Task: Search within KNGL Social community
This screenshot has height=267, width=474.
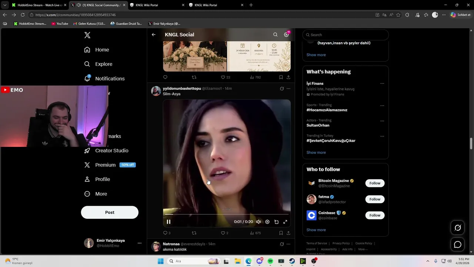Action: 275,34
